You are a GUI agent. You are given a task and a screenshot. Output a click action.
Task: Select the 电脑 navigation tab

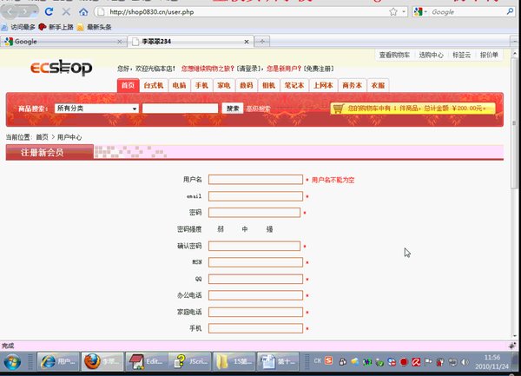pyautogui.click(x=180, y=85)
